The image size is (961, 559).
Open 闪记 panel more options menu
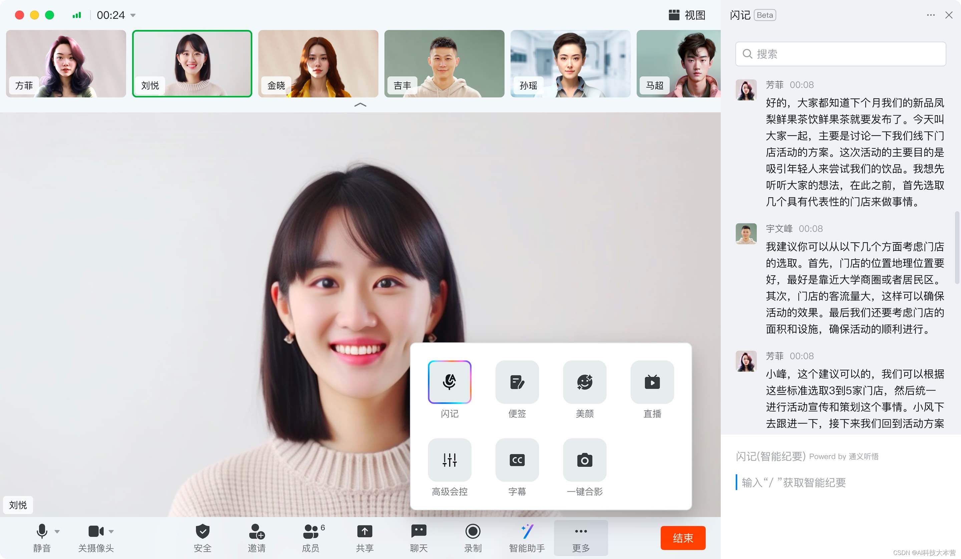[x=931, y=15]
